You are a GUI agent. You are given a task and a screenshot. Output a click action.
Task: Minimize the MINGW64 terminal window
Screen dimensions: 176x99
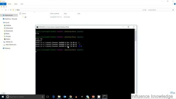123,27
